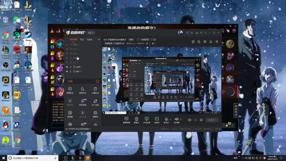Screen dimensions: 286x161
Task: Select the first champion portrait on left team
Action: [60, 44]
